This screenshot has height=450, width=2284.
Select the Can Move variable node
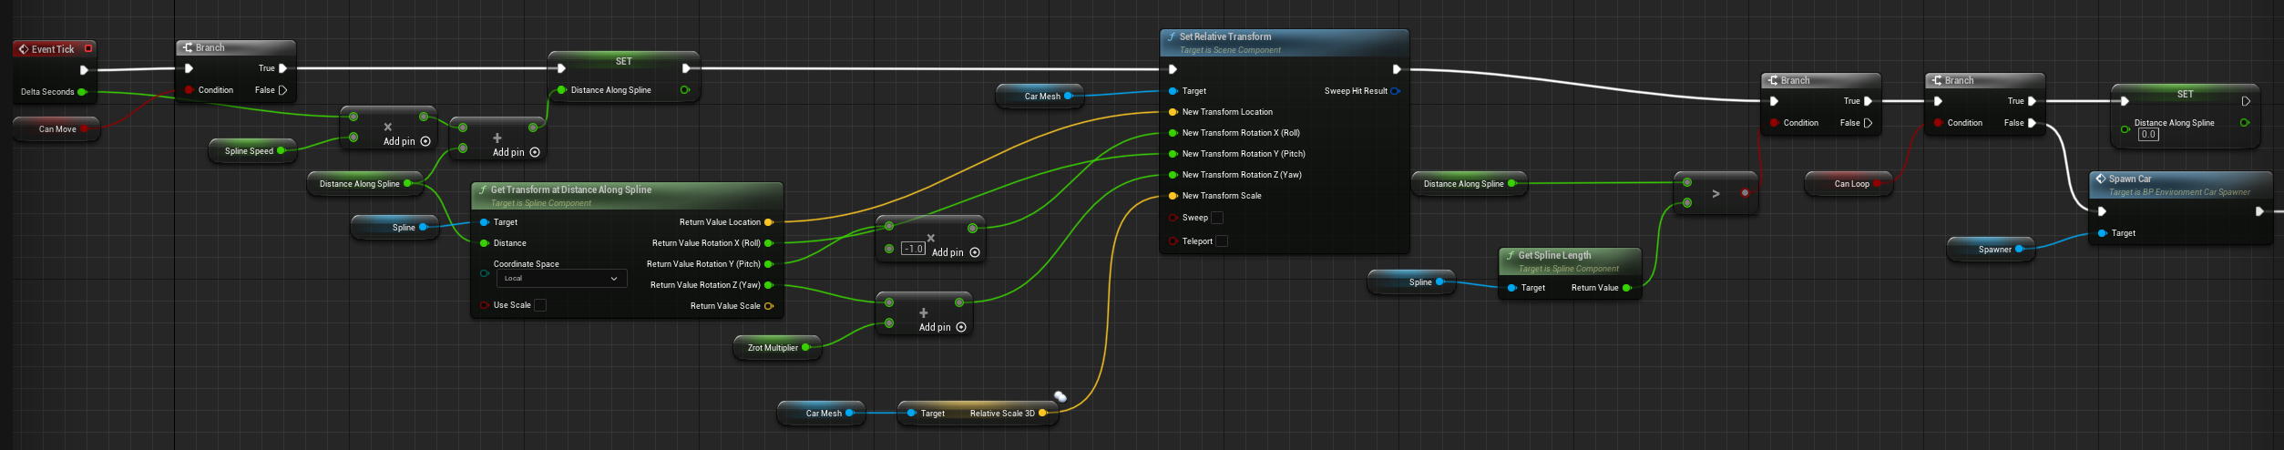tap(56, 129)
